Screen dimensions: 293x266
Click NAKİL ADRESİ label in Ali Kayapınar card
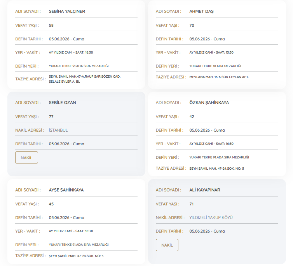pos(170,217)
